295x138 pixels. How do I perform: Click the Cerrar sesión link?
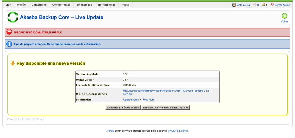point(282,5)
